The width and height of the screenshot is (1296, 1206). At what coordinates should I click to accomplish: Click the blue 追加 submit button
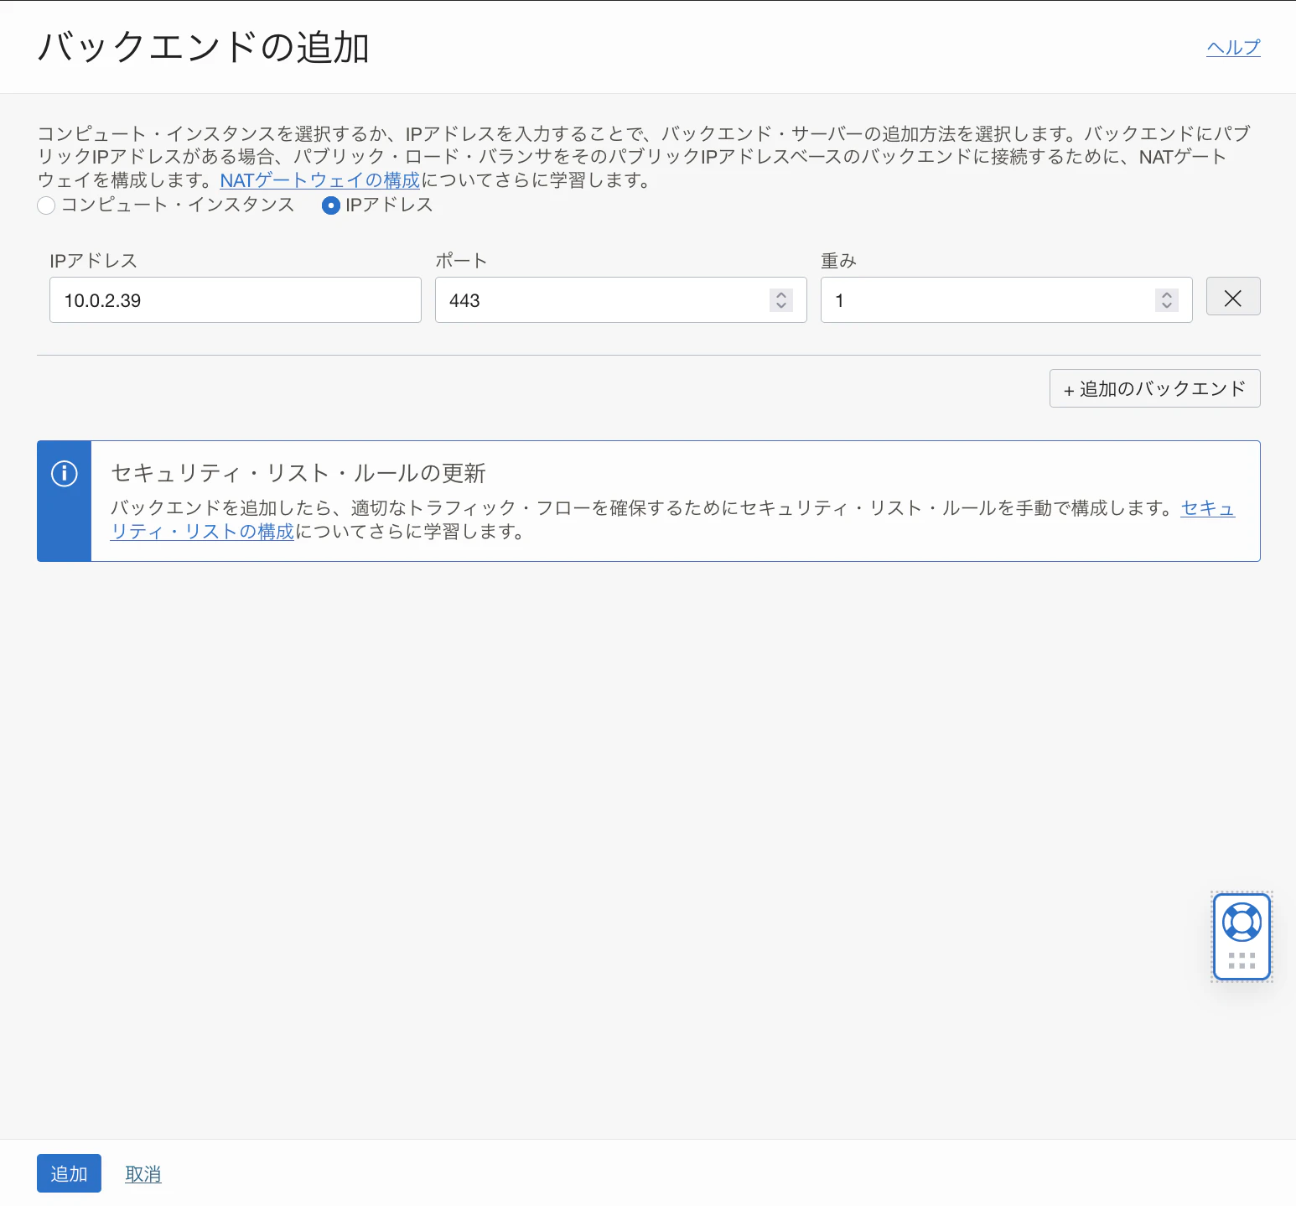[69, 1173]
